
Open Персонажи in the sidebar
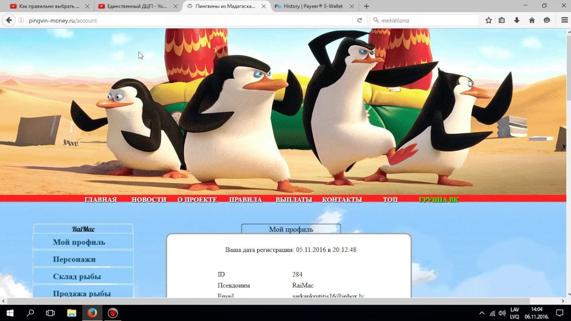pyautogui.click(x=83, y=259)
